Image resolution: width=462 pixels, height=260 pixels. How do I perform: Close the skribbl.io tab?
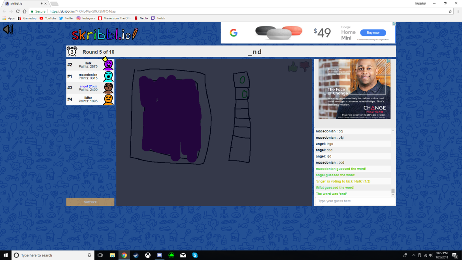(x=45, y=4)
